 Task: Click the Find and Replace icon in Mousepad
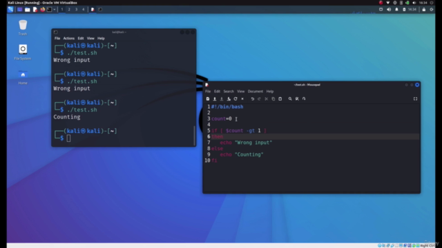tap(297, 99)
